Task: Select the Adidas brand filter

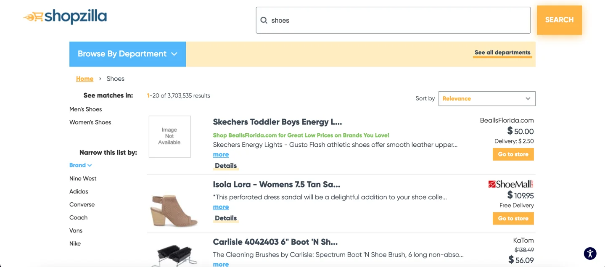Action: (x=78, y=191)
